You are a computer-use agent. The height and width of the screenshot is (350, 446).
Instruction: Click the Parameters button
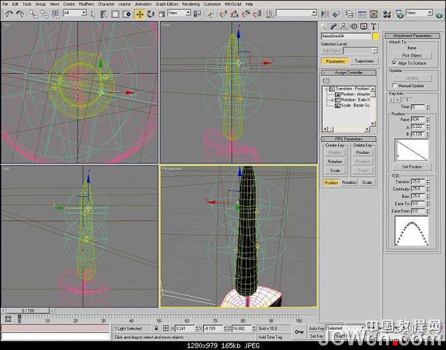335,61
